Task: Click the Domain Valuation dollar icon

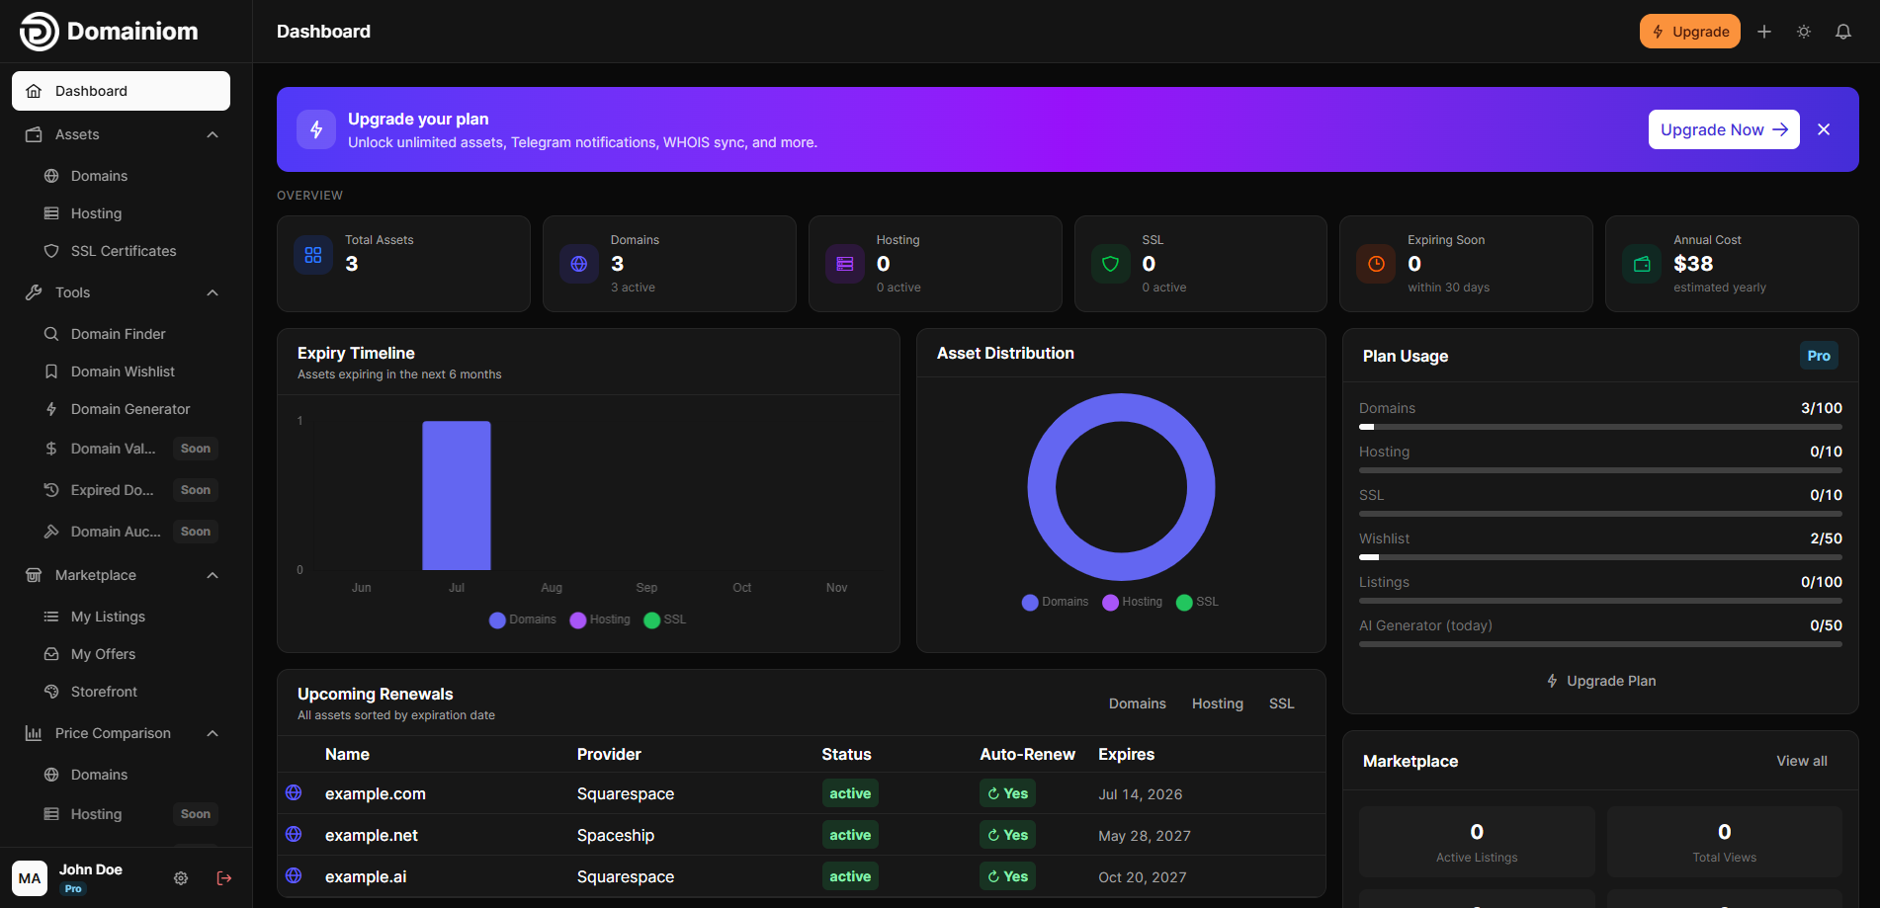Action: 51,449
